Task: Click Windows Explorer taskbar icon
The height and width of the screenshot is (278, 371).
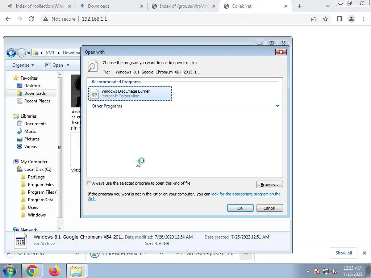Action: (x=76, y=271)
